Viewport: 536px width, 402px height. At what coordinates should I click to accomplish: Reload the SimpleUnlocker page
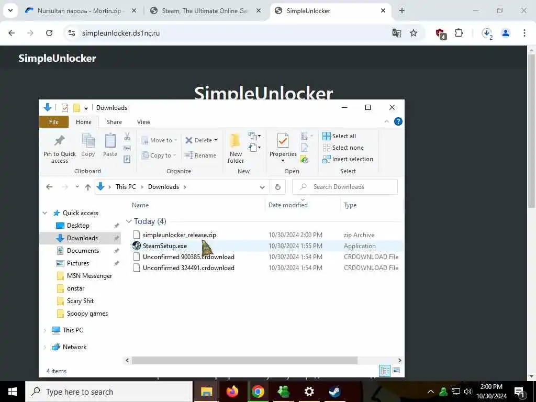[x=49, y=33]
